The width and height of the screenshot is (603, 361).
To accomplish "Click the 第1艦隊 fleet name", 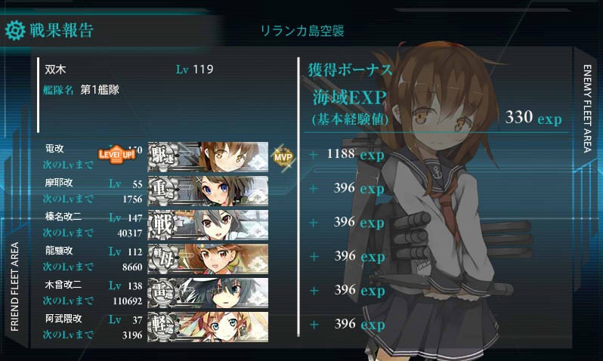I will point(100,90).
